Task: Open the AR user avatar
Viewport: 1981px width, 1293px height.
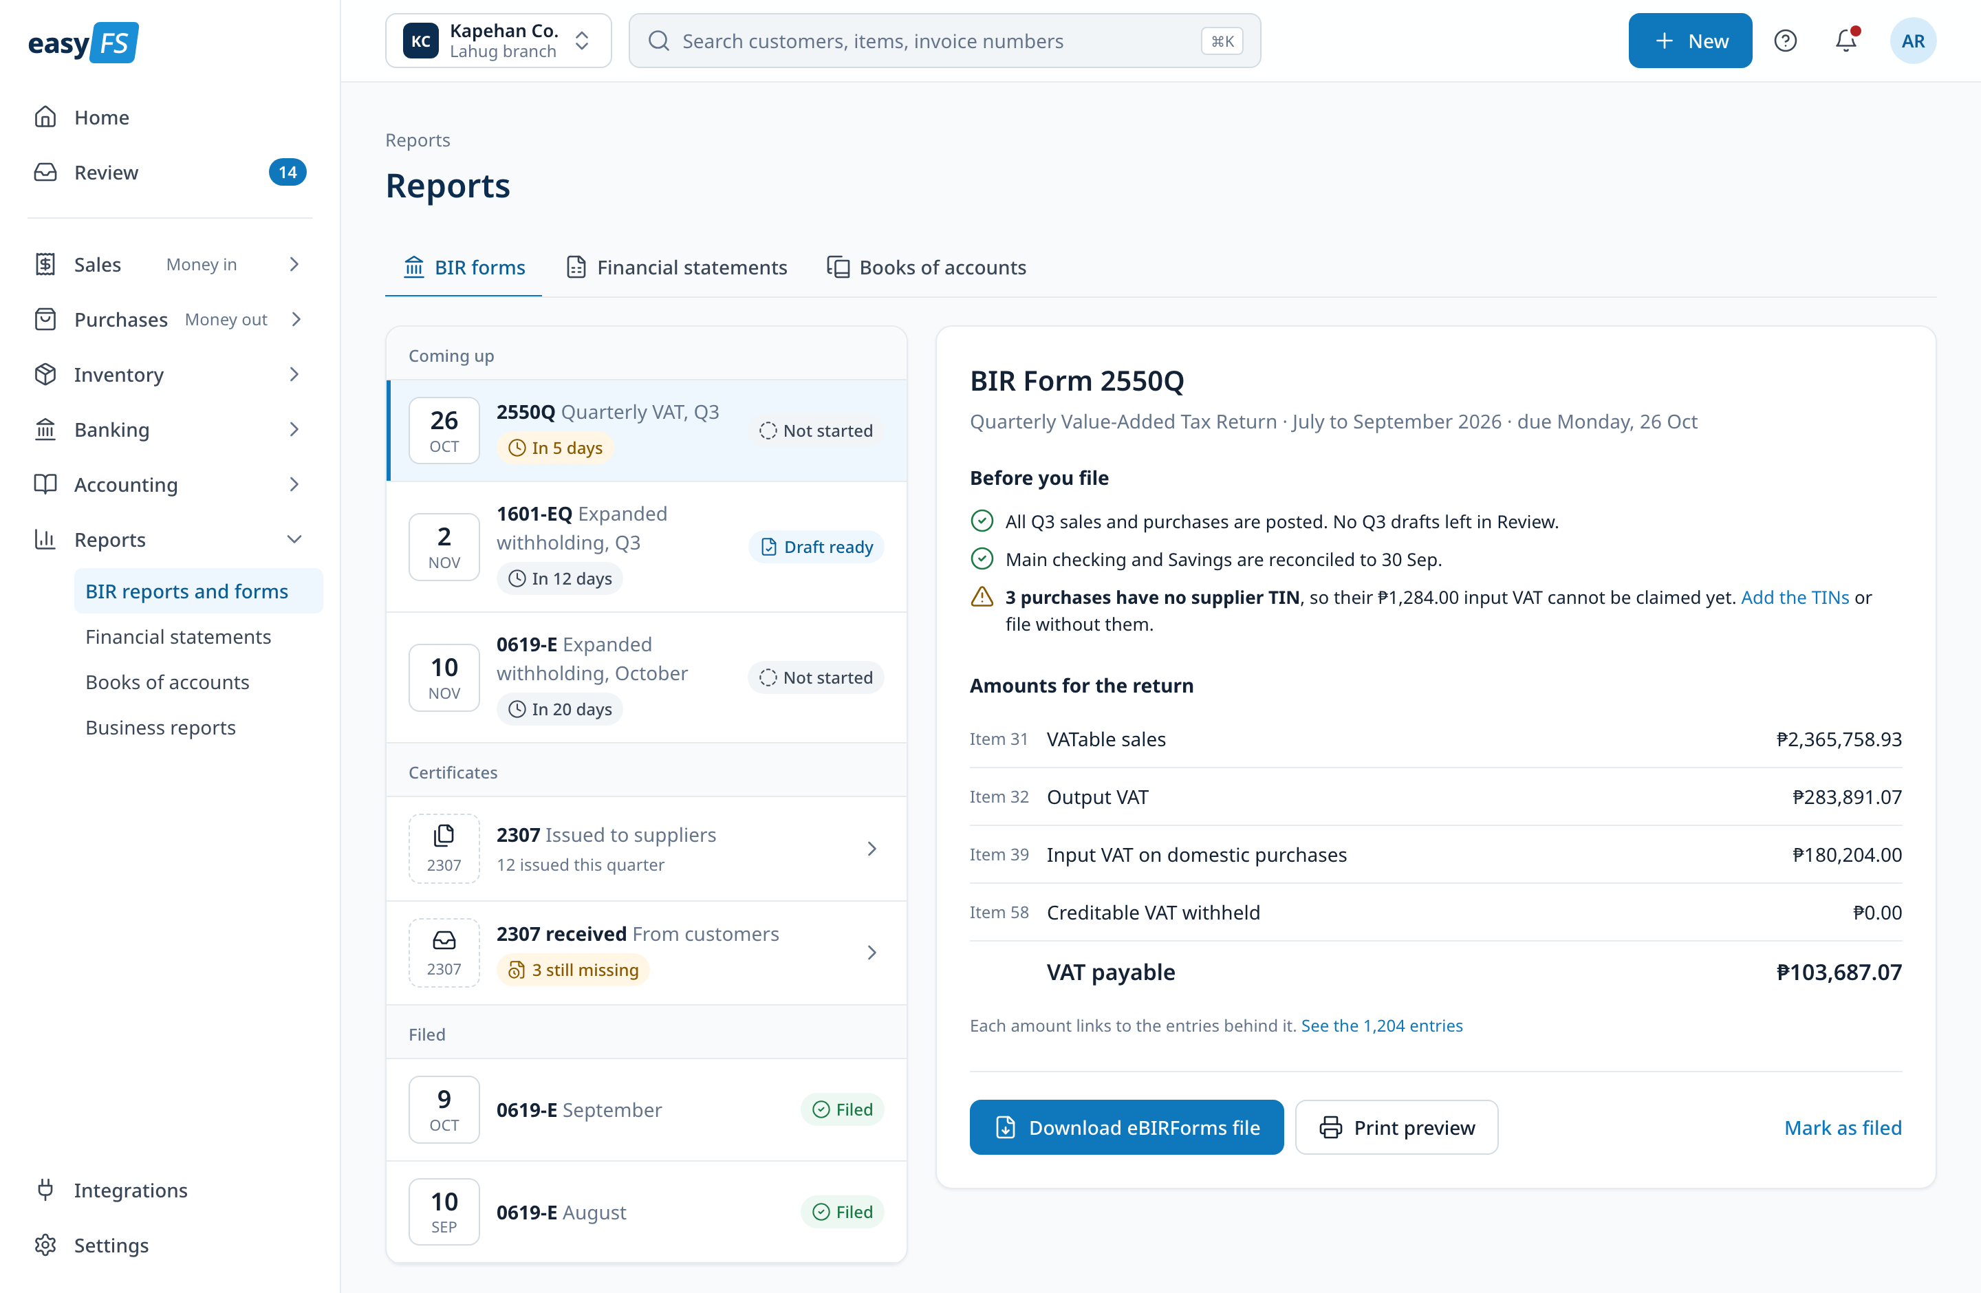Action: [x=1913, y=41]
